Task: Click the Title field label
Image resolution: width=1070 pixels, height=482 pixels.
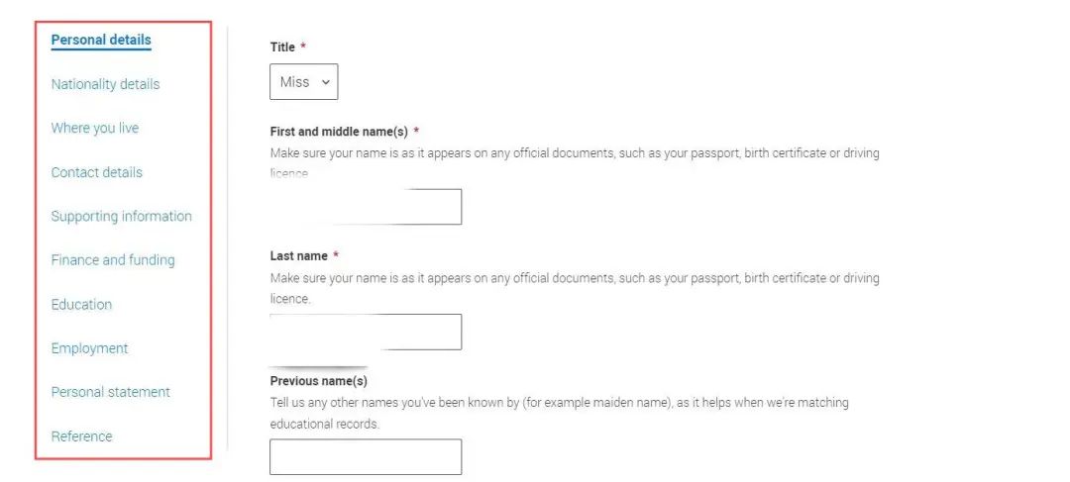Action: pyautogui.click(x=282, y=48)
